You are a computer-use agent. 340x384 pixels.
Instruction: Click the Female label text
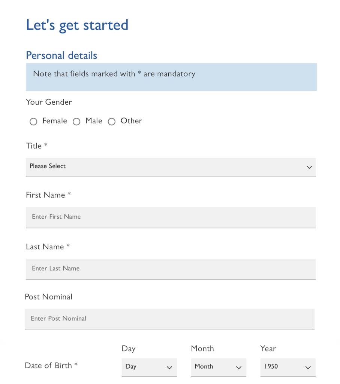55,121
